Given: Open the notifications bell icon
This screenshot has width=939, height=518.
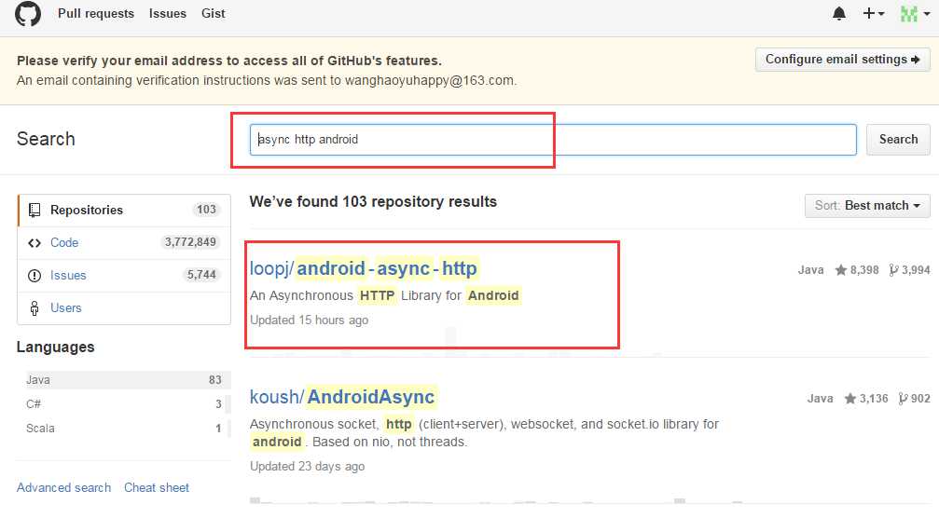Looking at the screenshot, I should click(x=839, y=13).
